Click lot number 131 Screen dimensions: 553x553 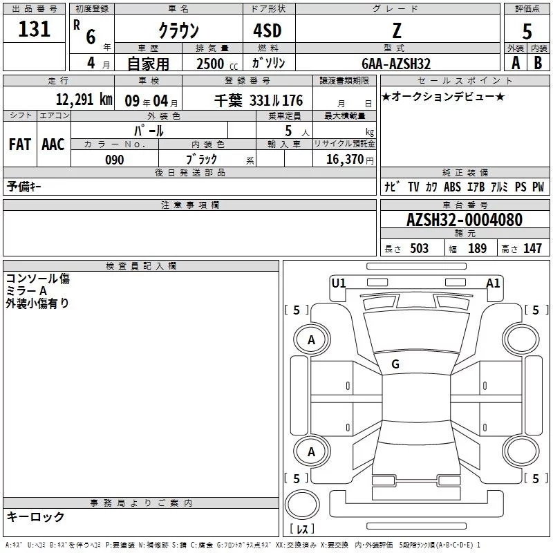(34, 28)
